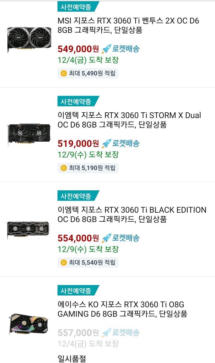
Task: Click the 이엠텍 BLACK EDITION product title
Action: pos(132,215)
